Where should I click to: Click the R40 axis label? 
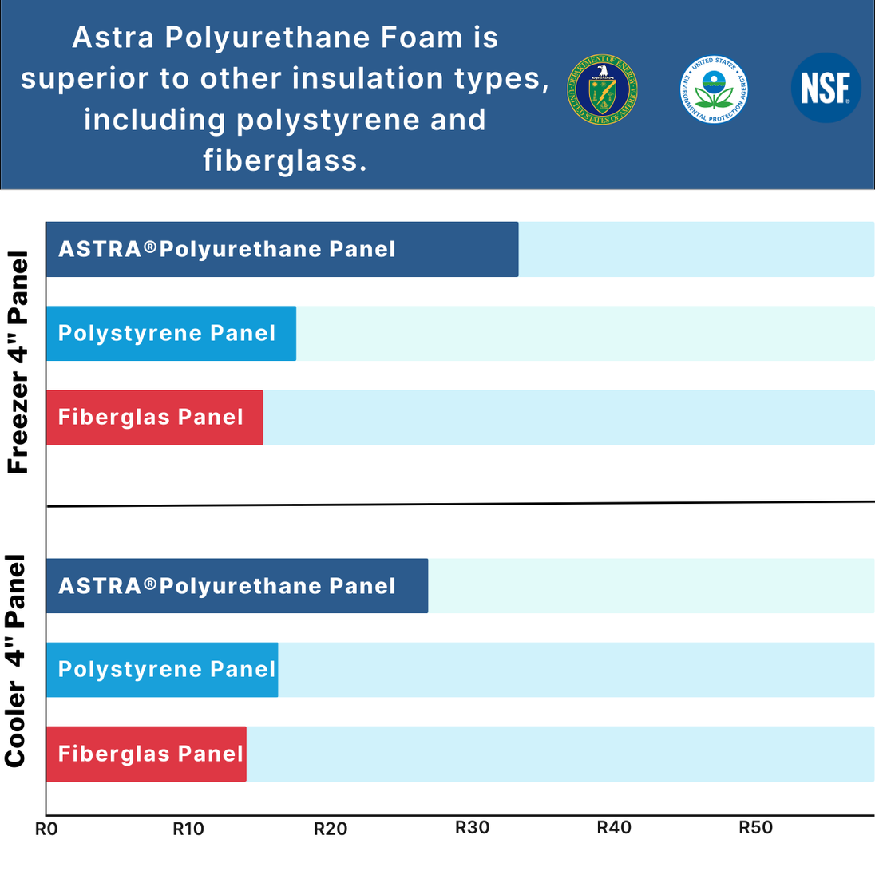(614, 827)
